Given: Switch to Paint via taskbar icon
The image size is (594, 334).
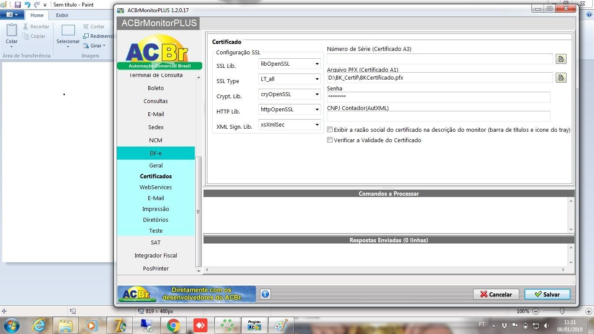Looking at the screenshot, I should (x=281, y=325).
